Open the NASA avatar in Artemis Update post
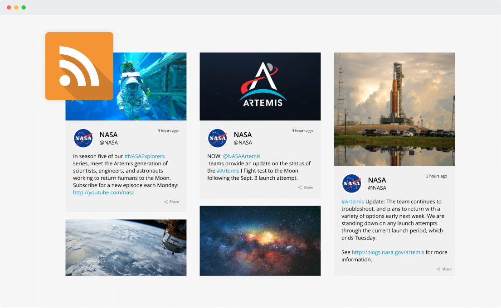Image resolution: width=501 pixels, height=308 pixels. click(x=352, y=183)
